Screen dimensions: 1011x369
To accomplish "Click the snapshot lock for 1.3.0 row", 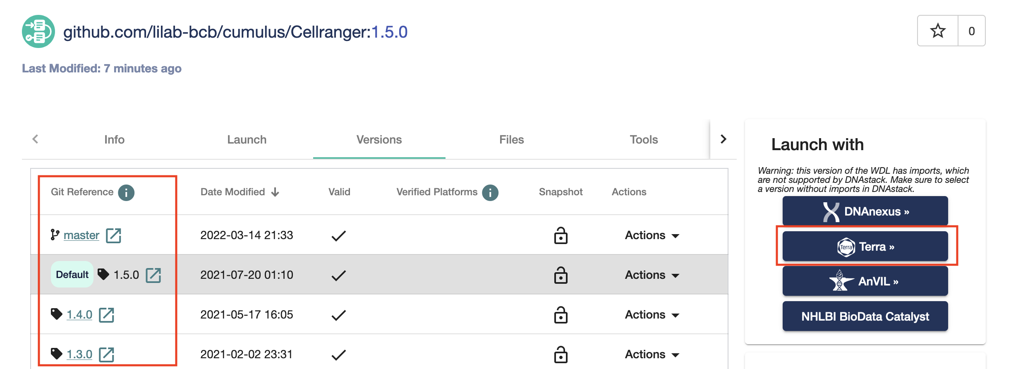I will (x=561, y=355).
